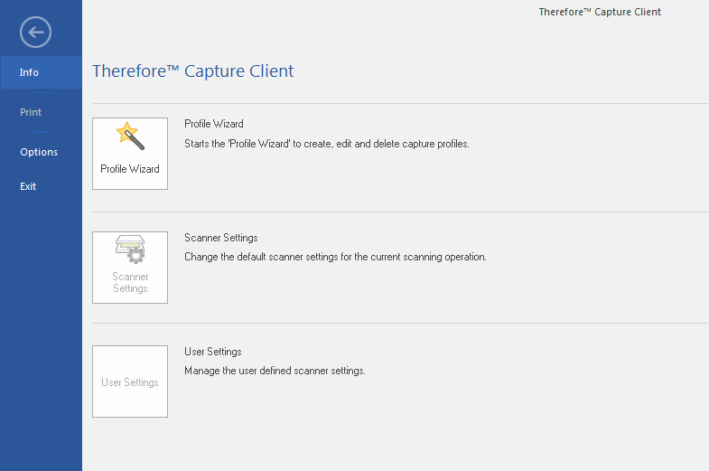Open the Profile Wizard button with wand icon
The image size is (709, 471).
coord(130,154)
